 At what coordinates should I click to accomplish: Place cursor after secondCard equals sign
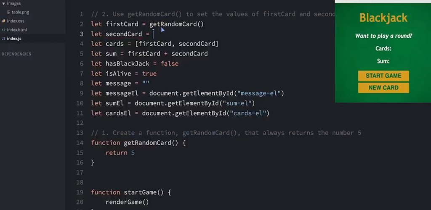point(153,34)
